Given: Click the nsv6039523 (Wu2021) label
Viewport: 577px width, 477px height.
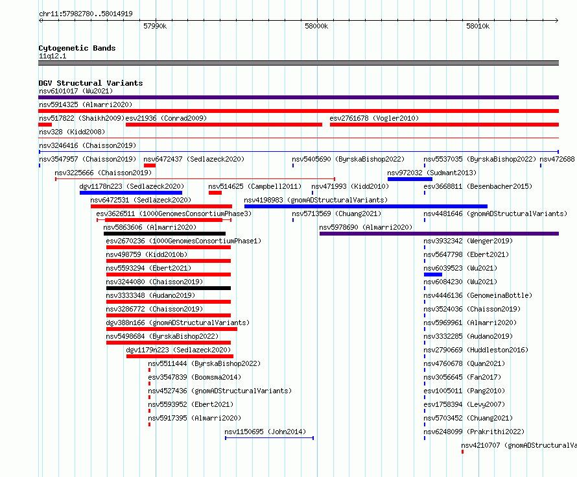Looking at the screenshot, I should (x=460, y=268).
